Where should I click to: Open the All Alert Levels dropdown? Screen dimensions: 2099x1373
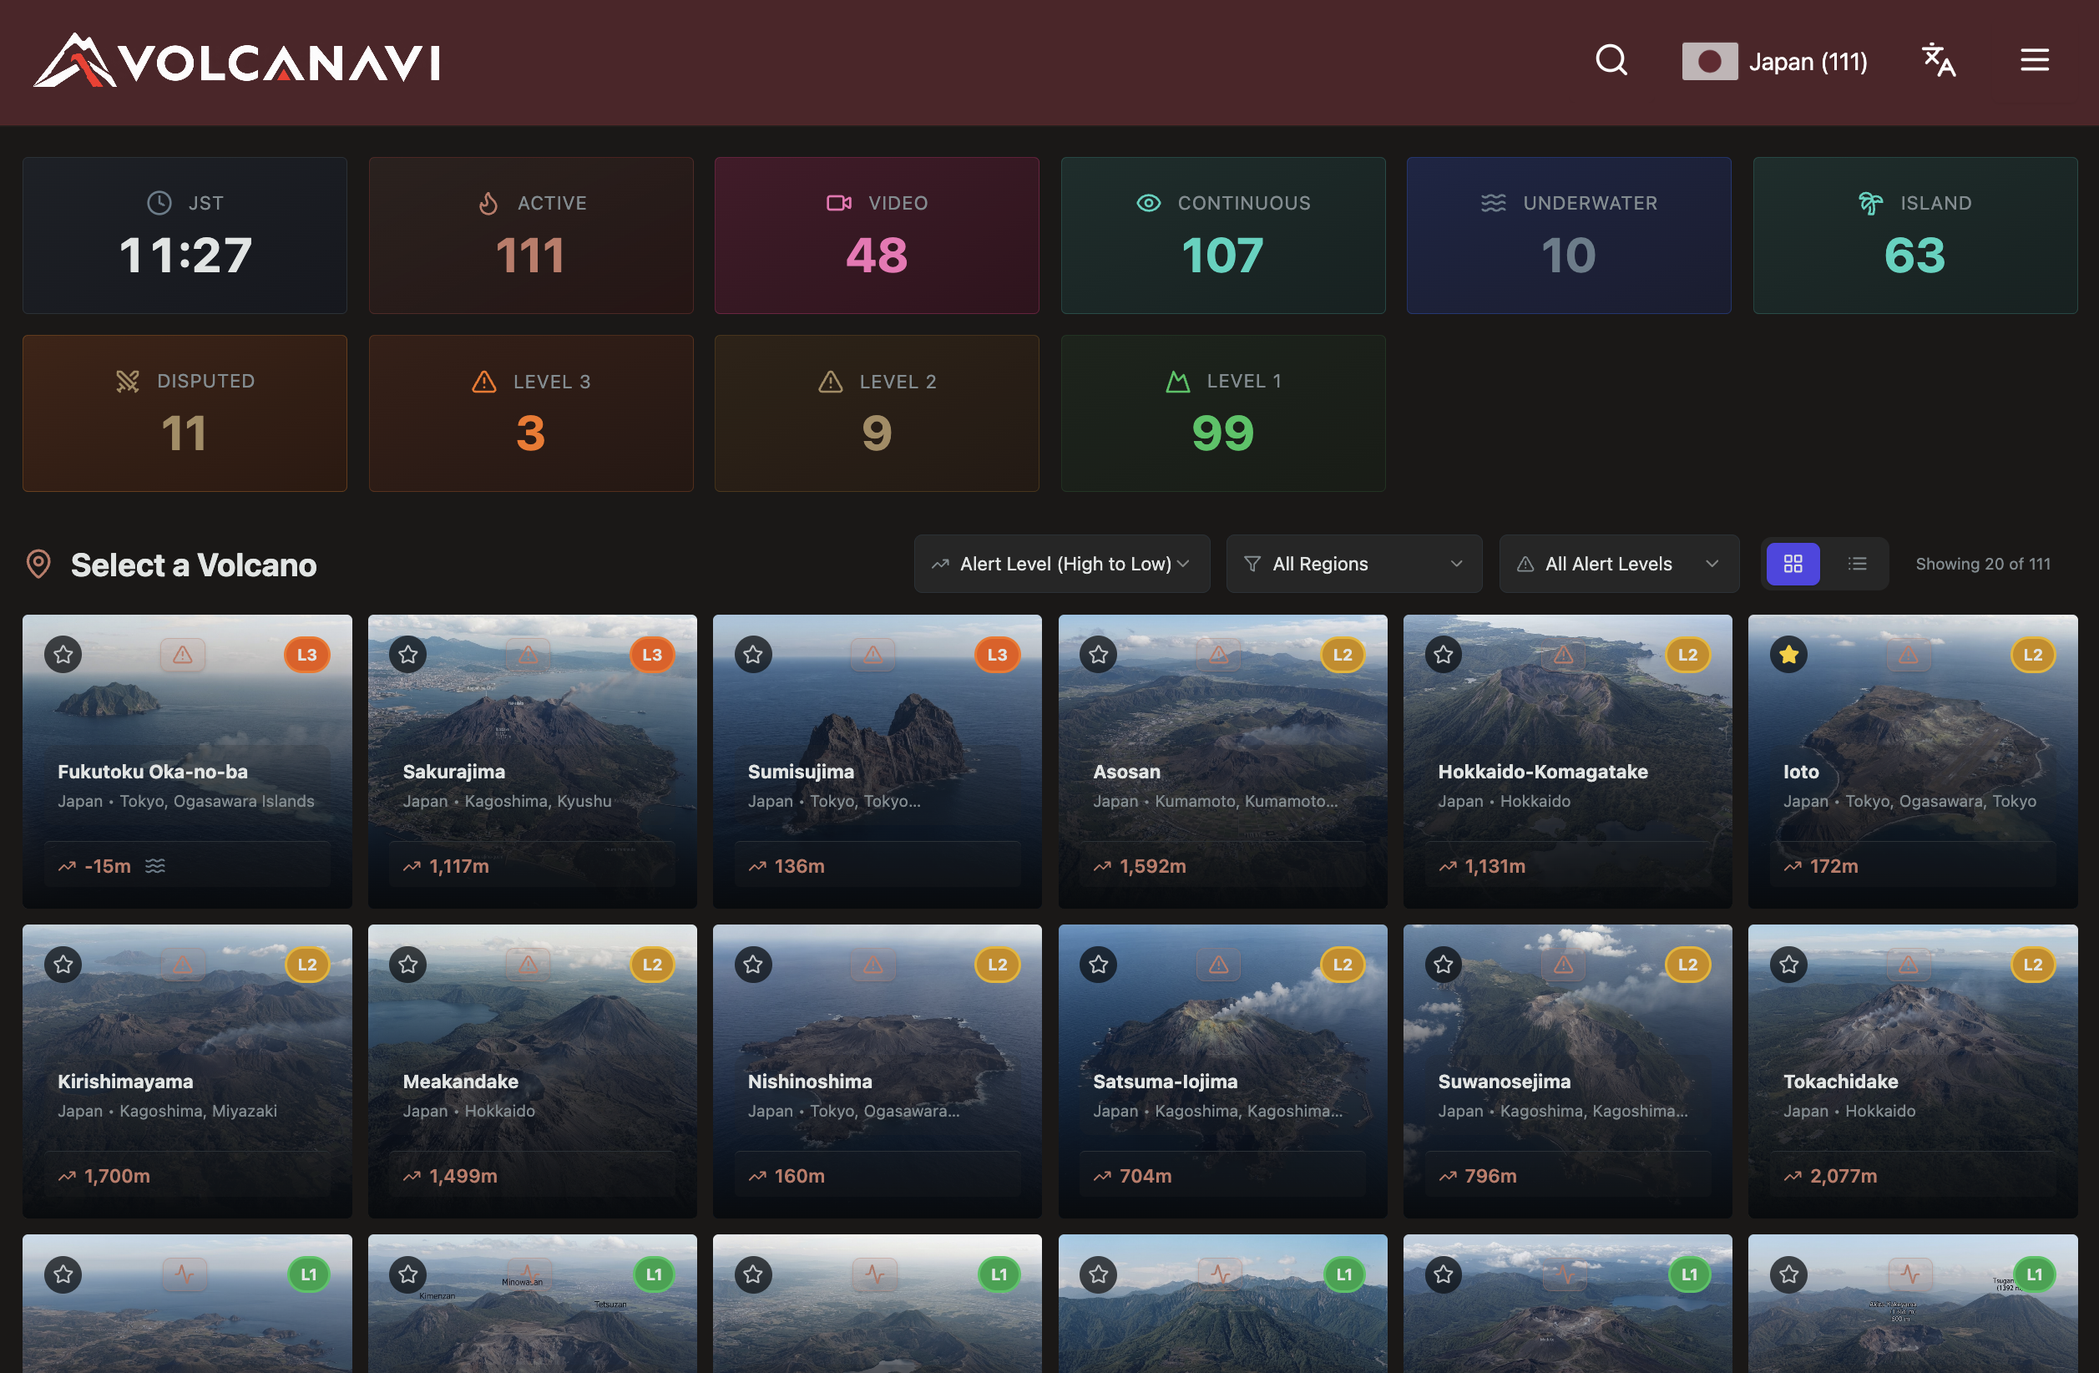pyautogui.click(x=1619, y=564)
